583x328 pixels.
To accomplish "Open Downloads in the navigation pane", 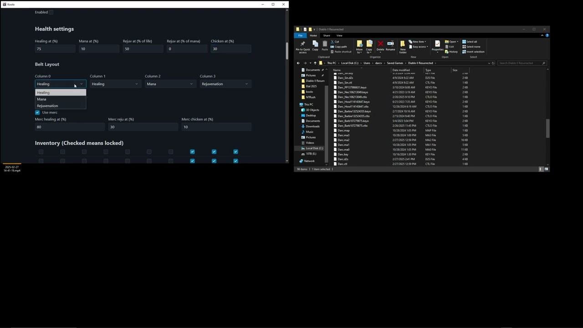I will pyautogui.click(x=312, y=126).
